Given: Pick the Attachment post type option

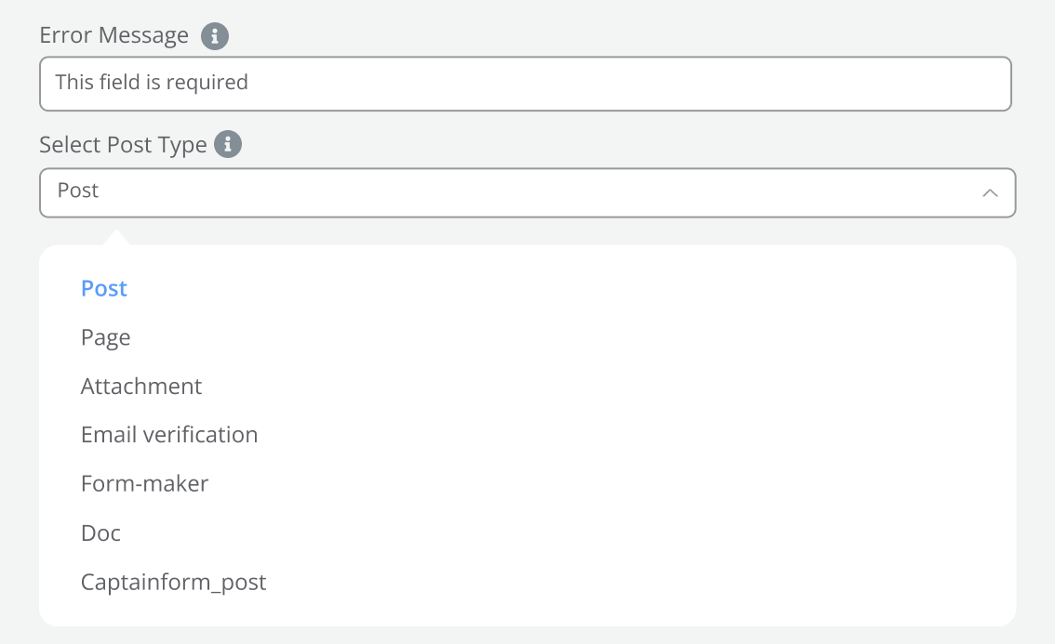Looking at the screenshot, I should click(x=141, y=387).
